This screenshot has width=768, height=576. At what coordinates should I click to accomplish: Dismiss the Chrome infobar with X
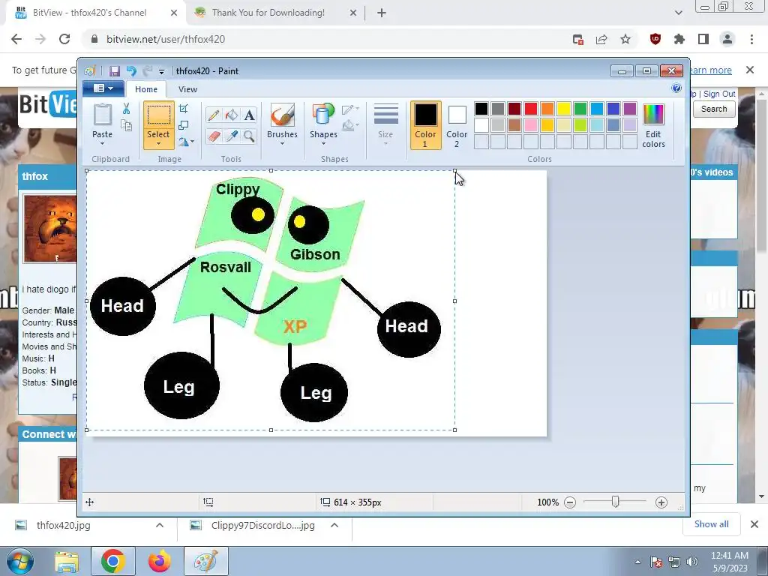(750, 70)
